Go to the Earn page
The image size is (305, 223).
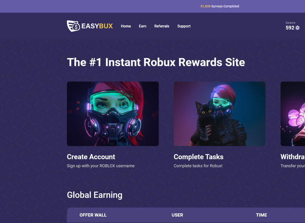[143, 26]
